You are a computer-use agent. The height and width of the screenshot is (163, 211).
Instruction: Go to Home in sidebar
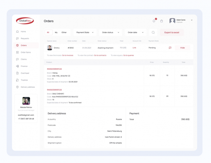click(23, 32)
